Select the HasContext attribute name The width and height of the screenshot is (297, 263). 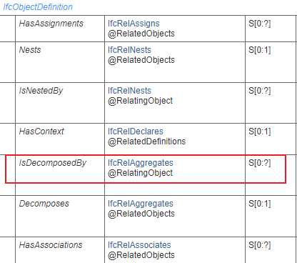point(41,131)
